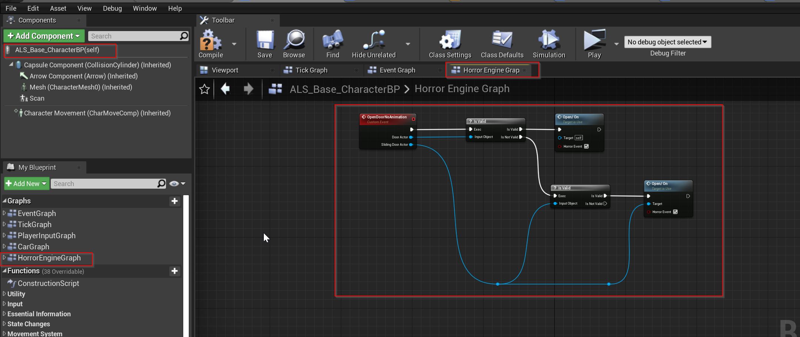Focus the My Blueprint search field
The image size is (800, 337).
point(104,183)
